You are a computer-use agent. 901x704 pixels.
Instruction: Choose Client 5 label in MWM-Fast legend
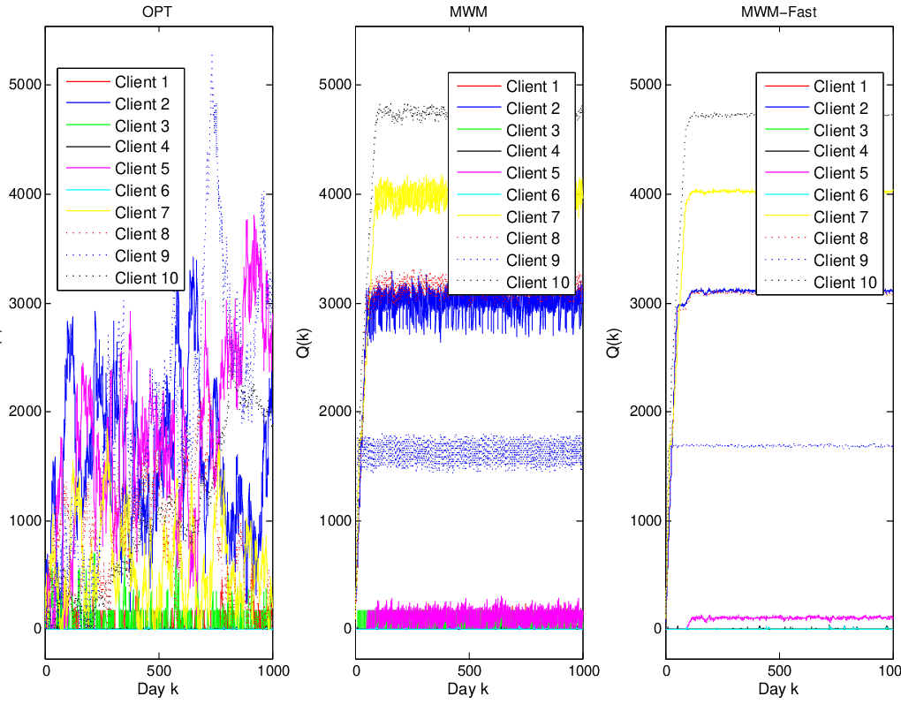841,173
